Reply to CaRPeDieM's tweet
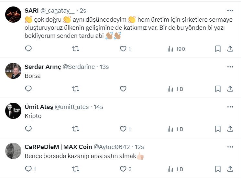Screen dimensions: 241x179 click(x=28, y=169)
